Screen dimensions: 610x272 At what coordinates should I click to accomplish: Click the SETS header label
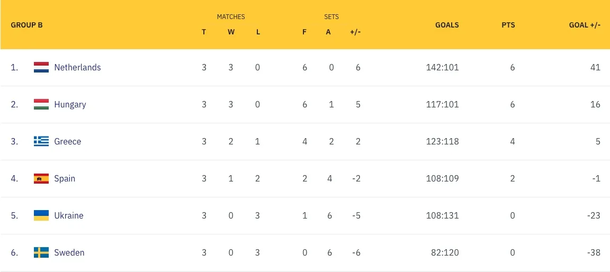[331, 17]
